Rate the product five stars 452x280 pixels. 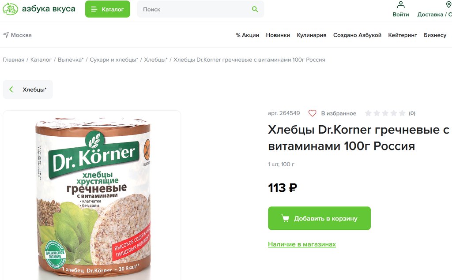point(402,113)
